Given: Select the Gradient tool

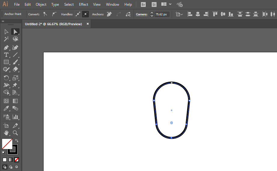Looking at the screenshot, I should 15,101.
